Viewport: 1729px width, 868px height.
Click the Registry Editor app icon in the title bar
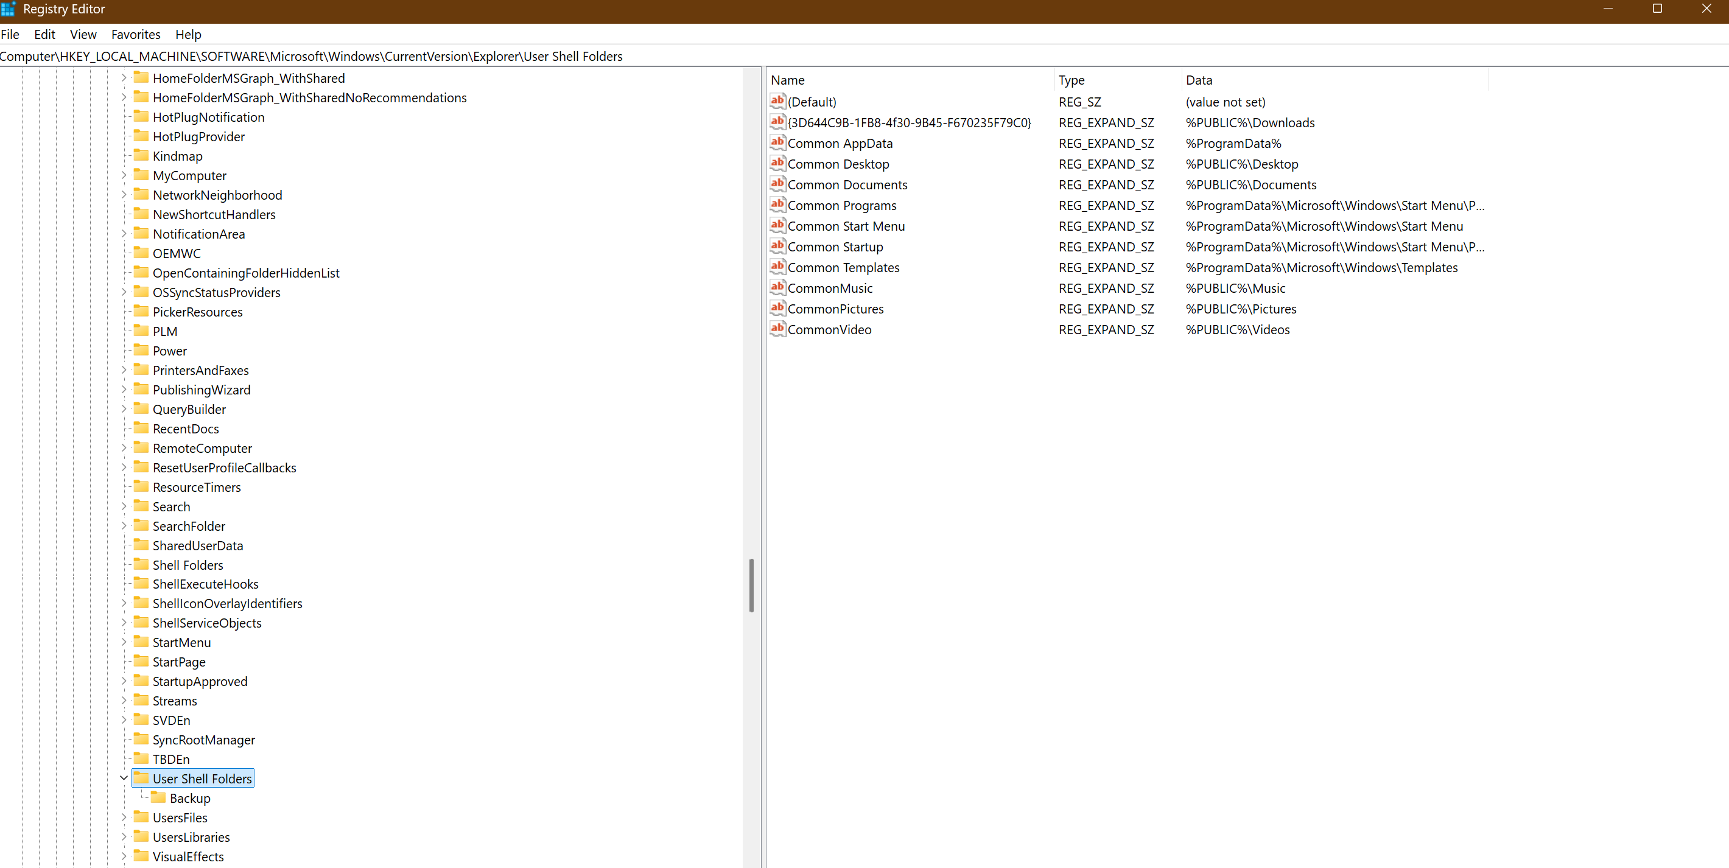tap(8, 9)
